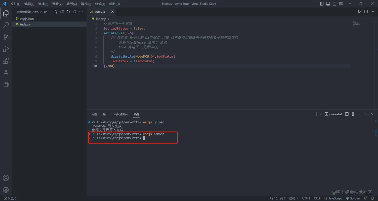Viewport: 378px width, 201px height.
Task: Create a new folder in explorer
Action: point(62,12)
